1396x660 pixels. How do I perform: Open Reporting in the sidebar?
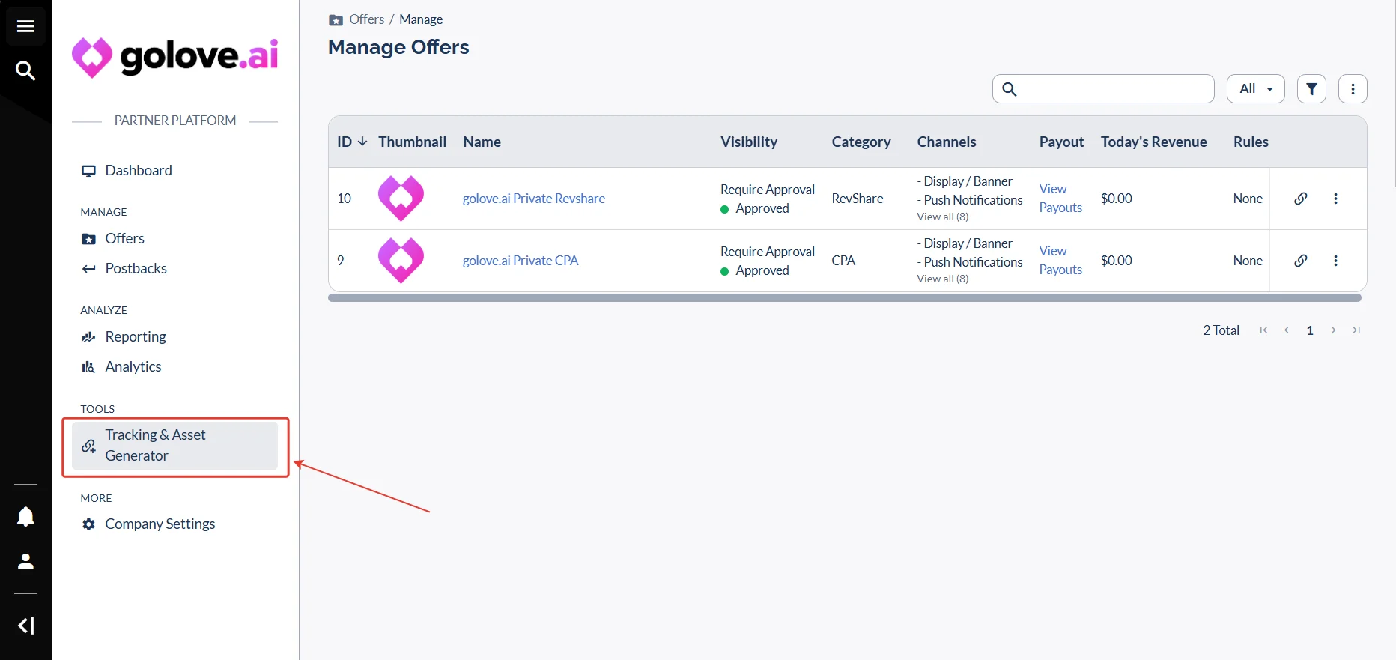click(x=136, y=337)
